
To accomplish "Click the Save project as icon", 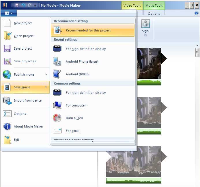I will (8, 61).
